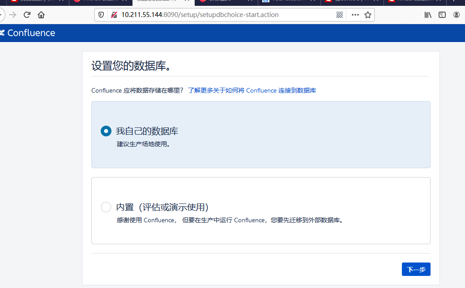
Task: Click the Confluence logo in header
Action: tap(28, 33)
